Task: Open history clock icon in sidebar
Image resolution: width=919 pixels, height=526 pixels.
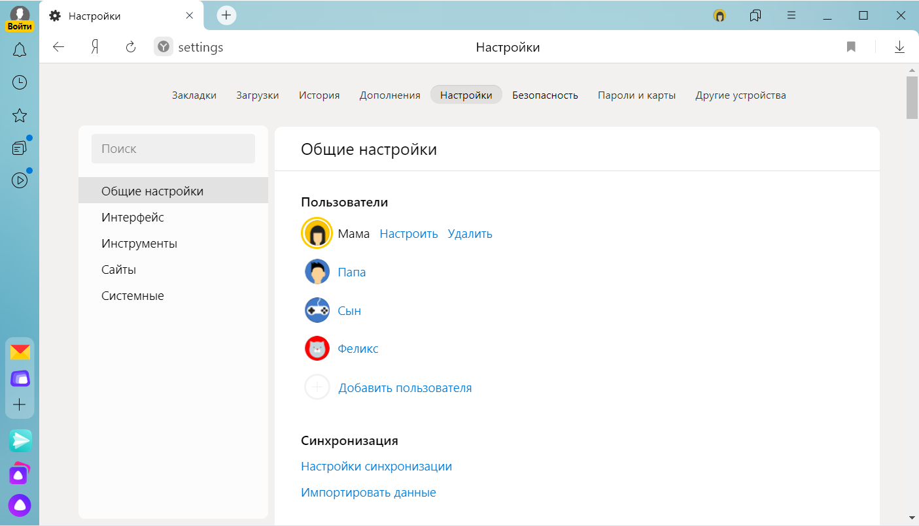Action: [20, 82]
